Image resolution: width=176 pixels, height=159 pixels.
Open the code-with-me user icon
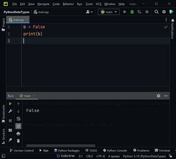(x=89, y=12)
